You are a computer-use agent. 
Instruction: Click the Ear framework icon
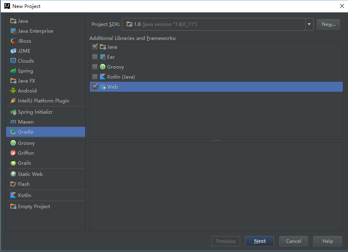click(103, 57)
